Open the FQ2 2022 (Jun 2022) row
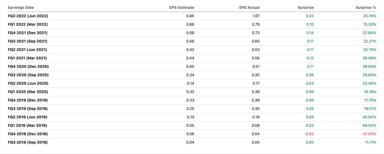Viewport: 384px width, 154px height. click(x=192, y=16)
